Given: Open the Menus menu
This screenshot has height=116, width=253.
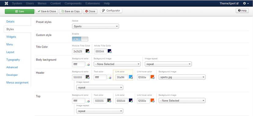Looking at the screenshot, I should (x=42, y=3).
